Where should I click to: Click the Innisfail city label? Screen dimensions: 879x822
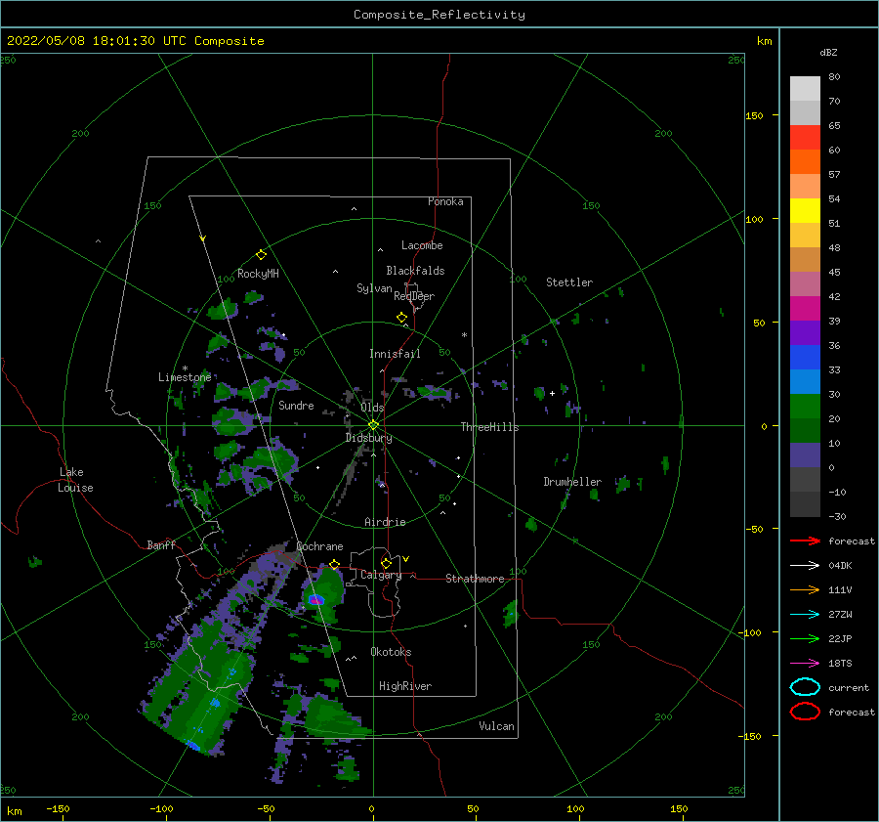395,354
